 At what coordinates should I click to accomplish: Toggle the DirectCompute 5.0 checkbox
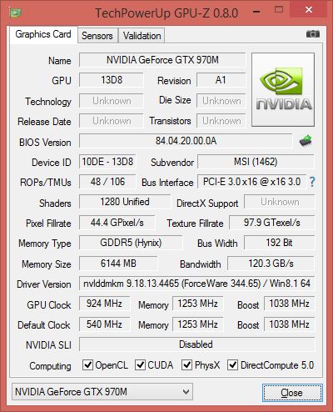[232, 364]
